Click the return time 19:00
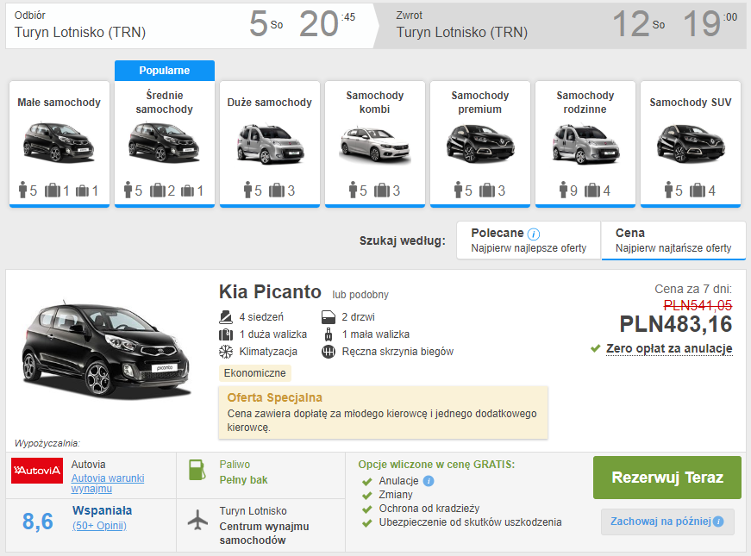This screenshot has width=751, height=556. pyautogui.click(x=710, y=23)
